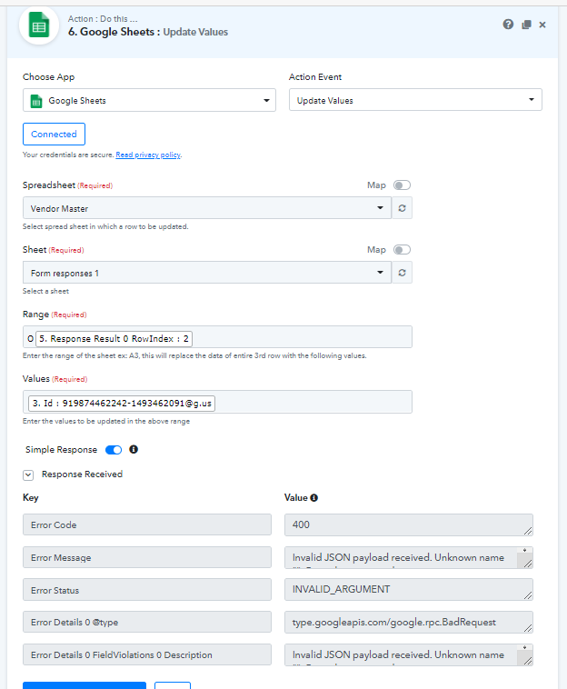Viewport: 567px width, 689px height.
Task: Open the Form responses 1 sheet dropdown
Action: [x=207, y=273]
